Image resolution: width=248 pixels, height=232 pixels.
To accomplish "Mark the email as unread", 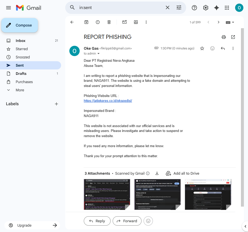I will click(125, 22).
